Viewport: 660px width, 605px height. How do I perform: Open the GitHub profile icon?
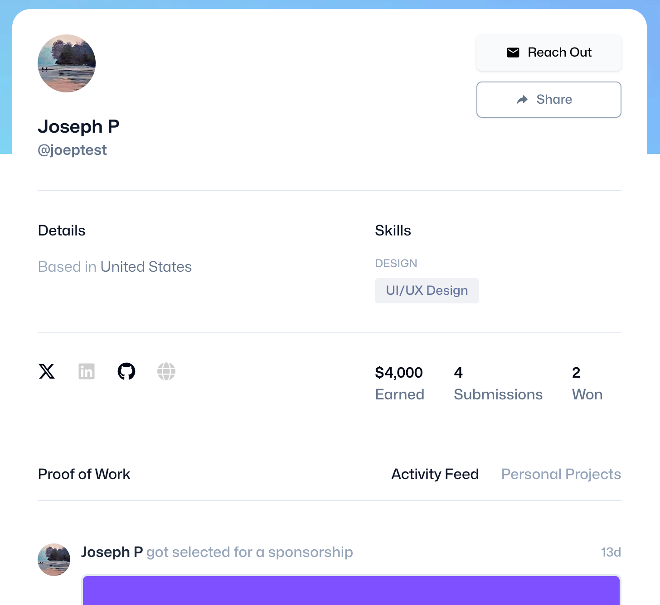pos(126,371)
